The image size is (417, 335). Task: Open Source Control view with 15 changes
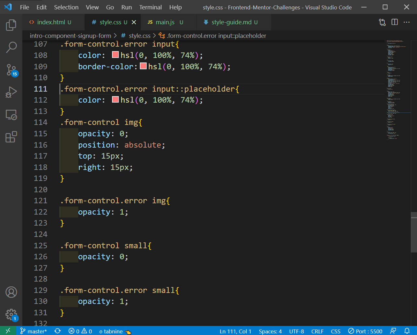point(11,70)
